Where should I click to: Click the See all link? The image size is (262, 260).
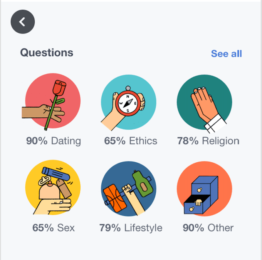[x=226, y=54]
